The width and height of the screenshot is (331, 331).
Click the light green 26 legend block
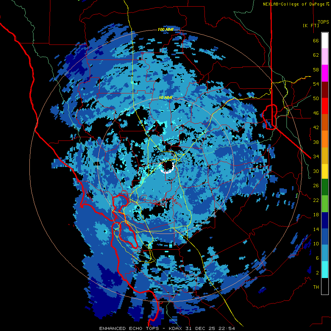(325, 204)
